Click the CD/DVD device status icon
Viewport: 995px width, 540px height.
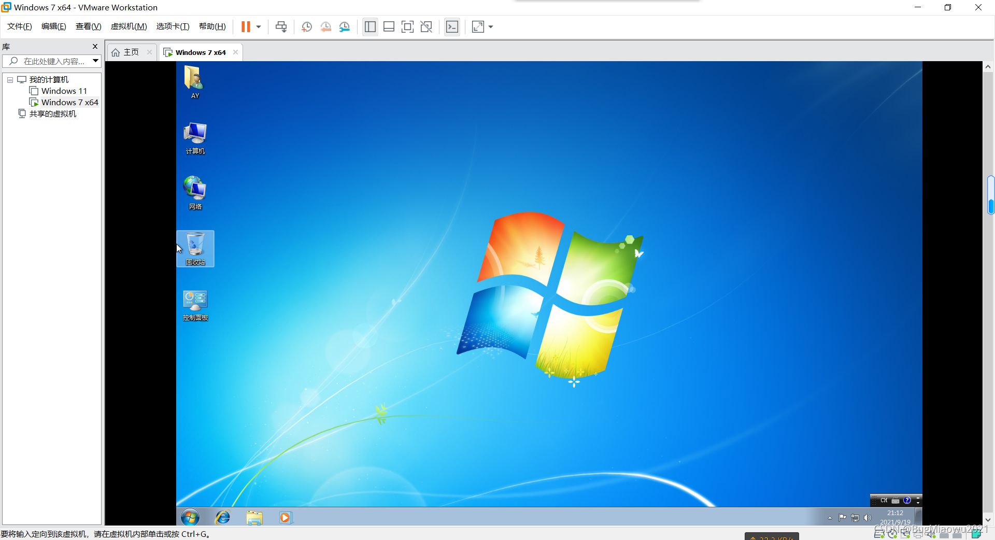[x=892, y=534]
